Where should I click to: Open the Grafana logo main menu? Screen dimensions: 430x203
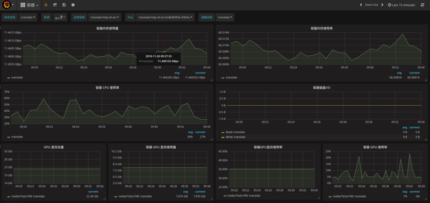[x=9, y=5]
